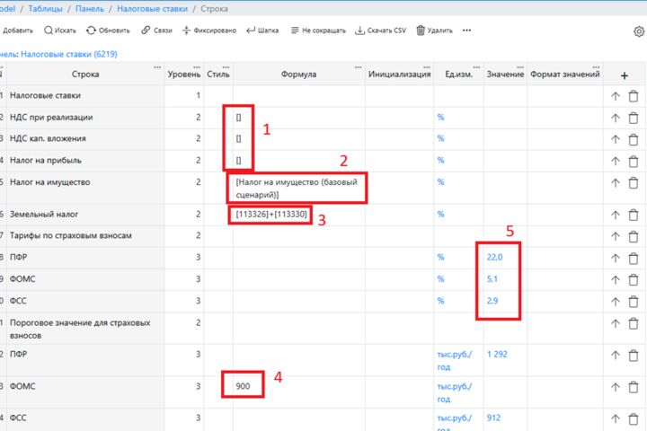The height and width of the screenshot is (431, 647).
Task: Select the formula [113326]+[113330] cell
Action: (271, 214)
